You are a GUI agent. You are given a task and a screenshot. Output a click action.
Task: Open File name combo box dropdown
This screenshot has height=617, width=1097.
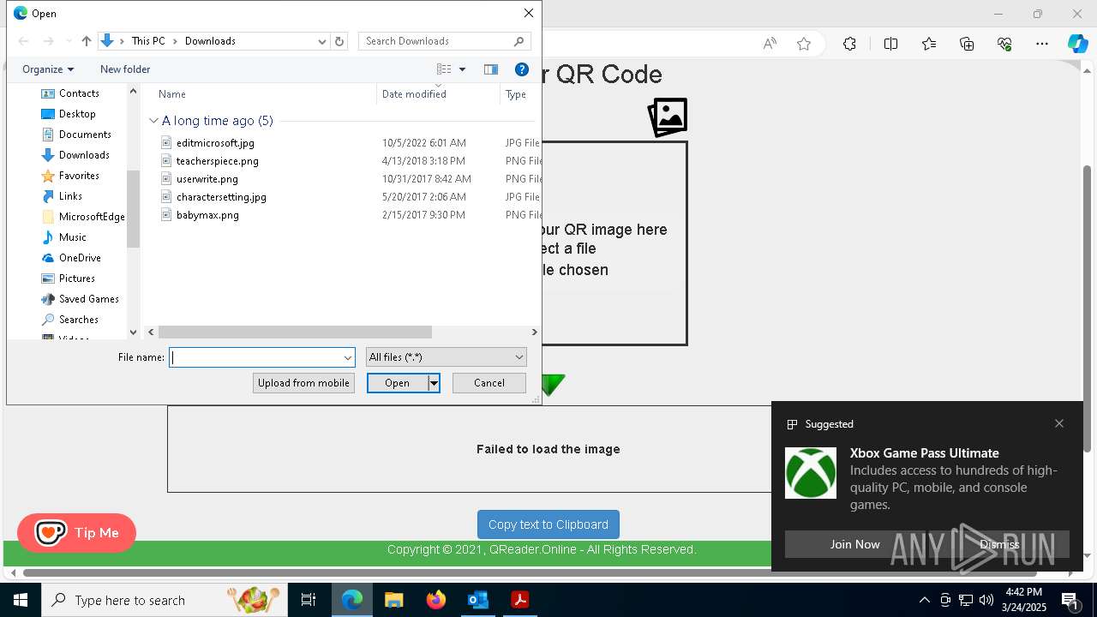(x=348, y=357)
